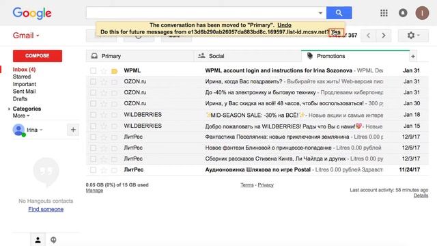Screen dimensions: 437x246
Task: Open the search options dropdown arrow
Action: tap(320, 13)
